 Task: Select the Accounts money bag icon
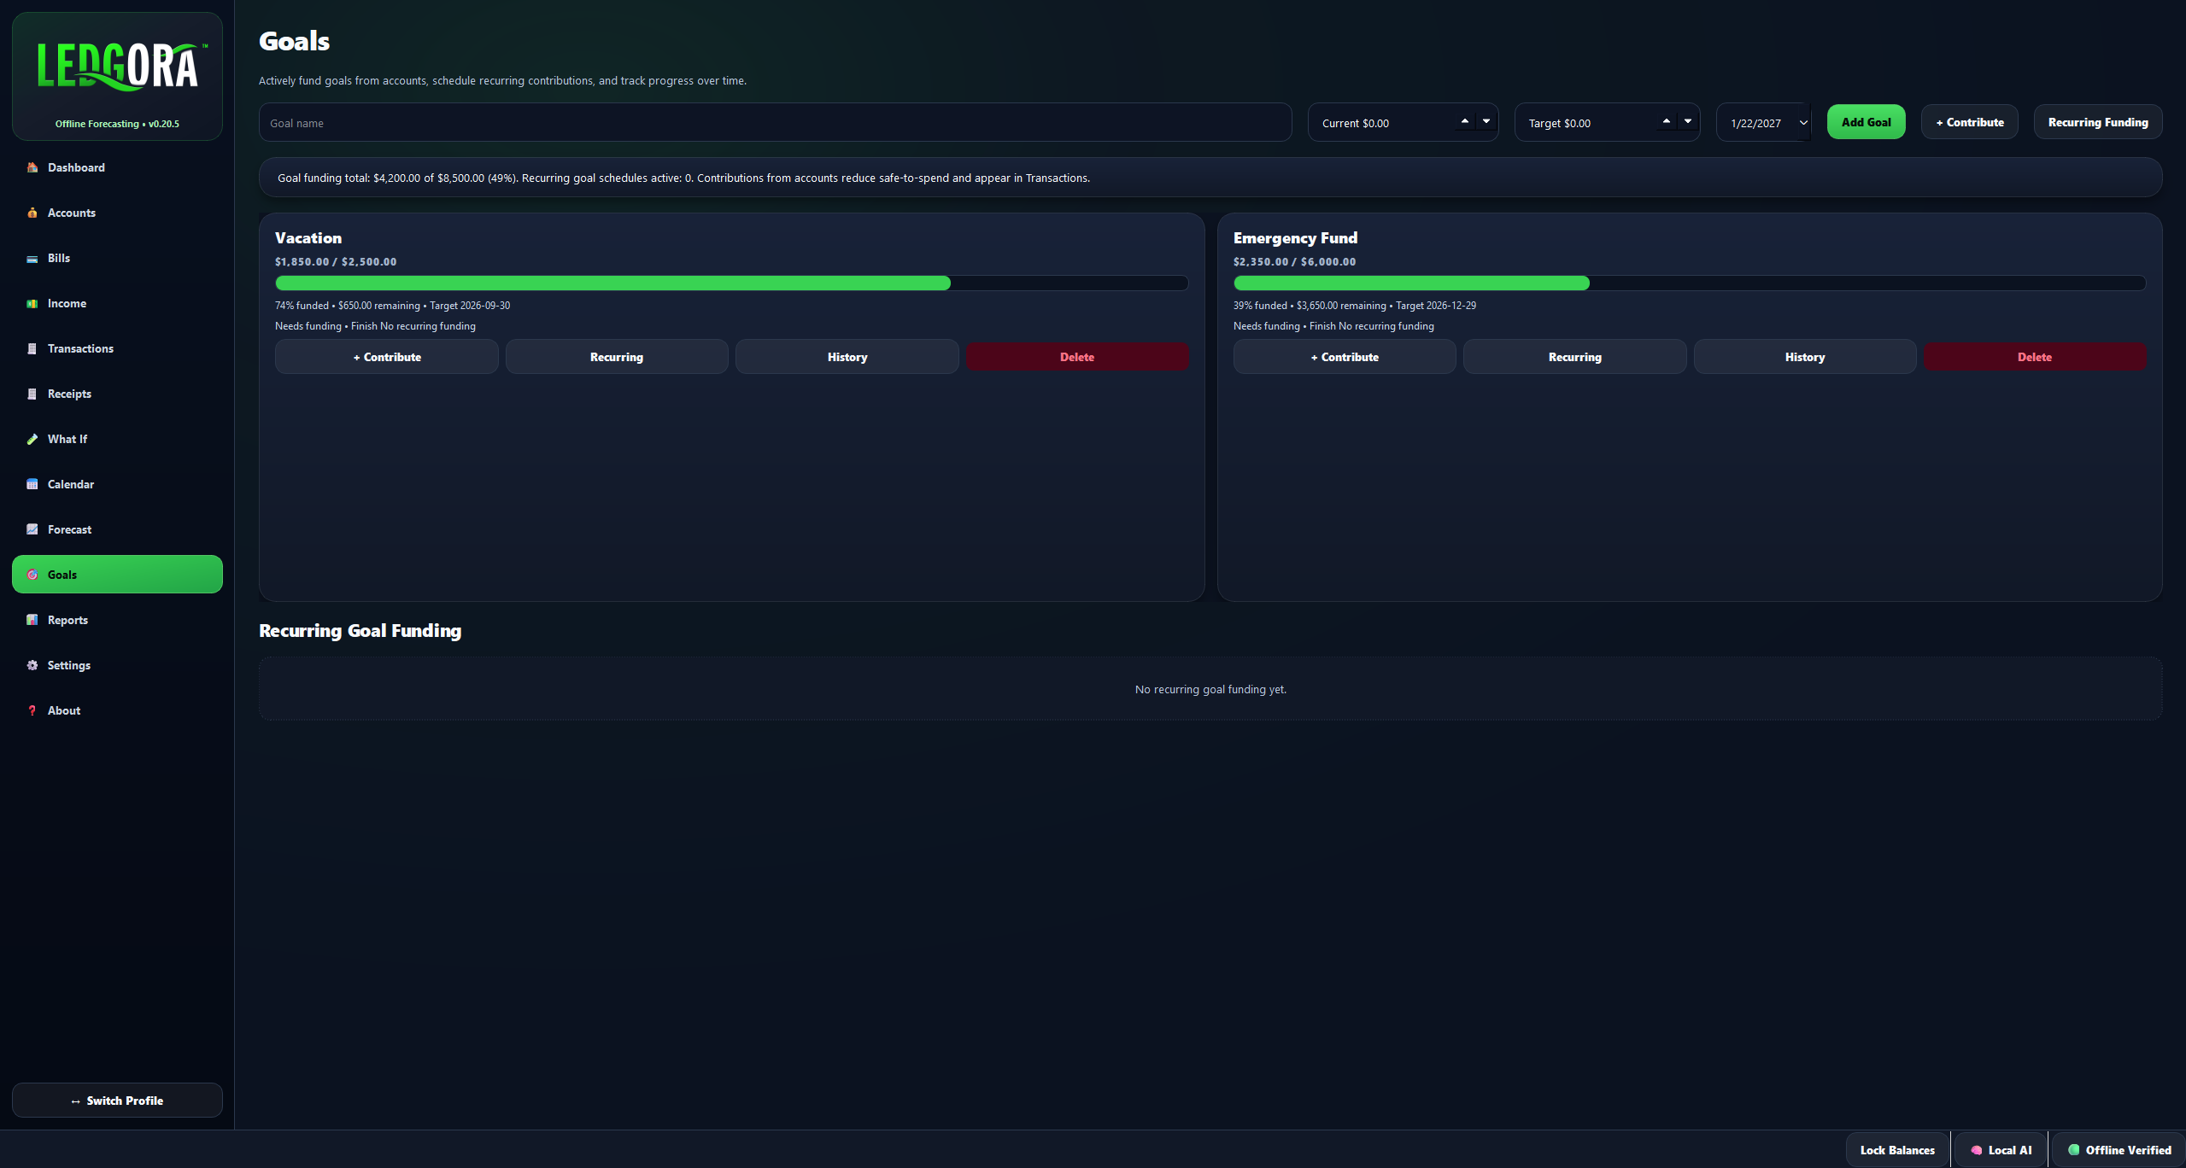(x=32, y=213)
